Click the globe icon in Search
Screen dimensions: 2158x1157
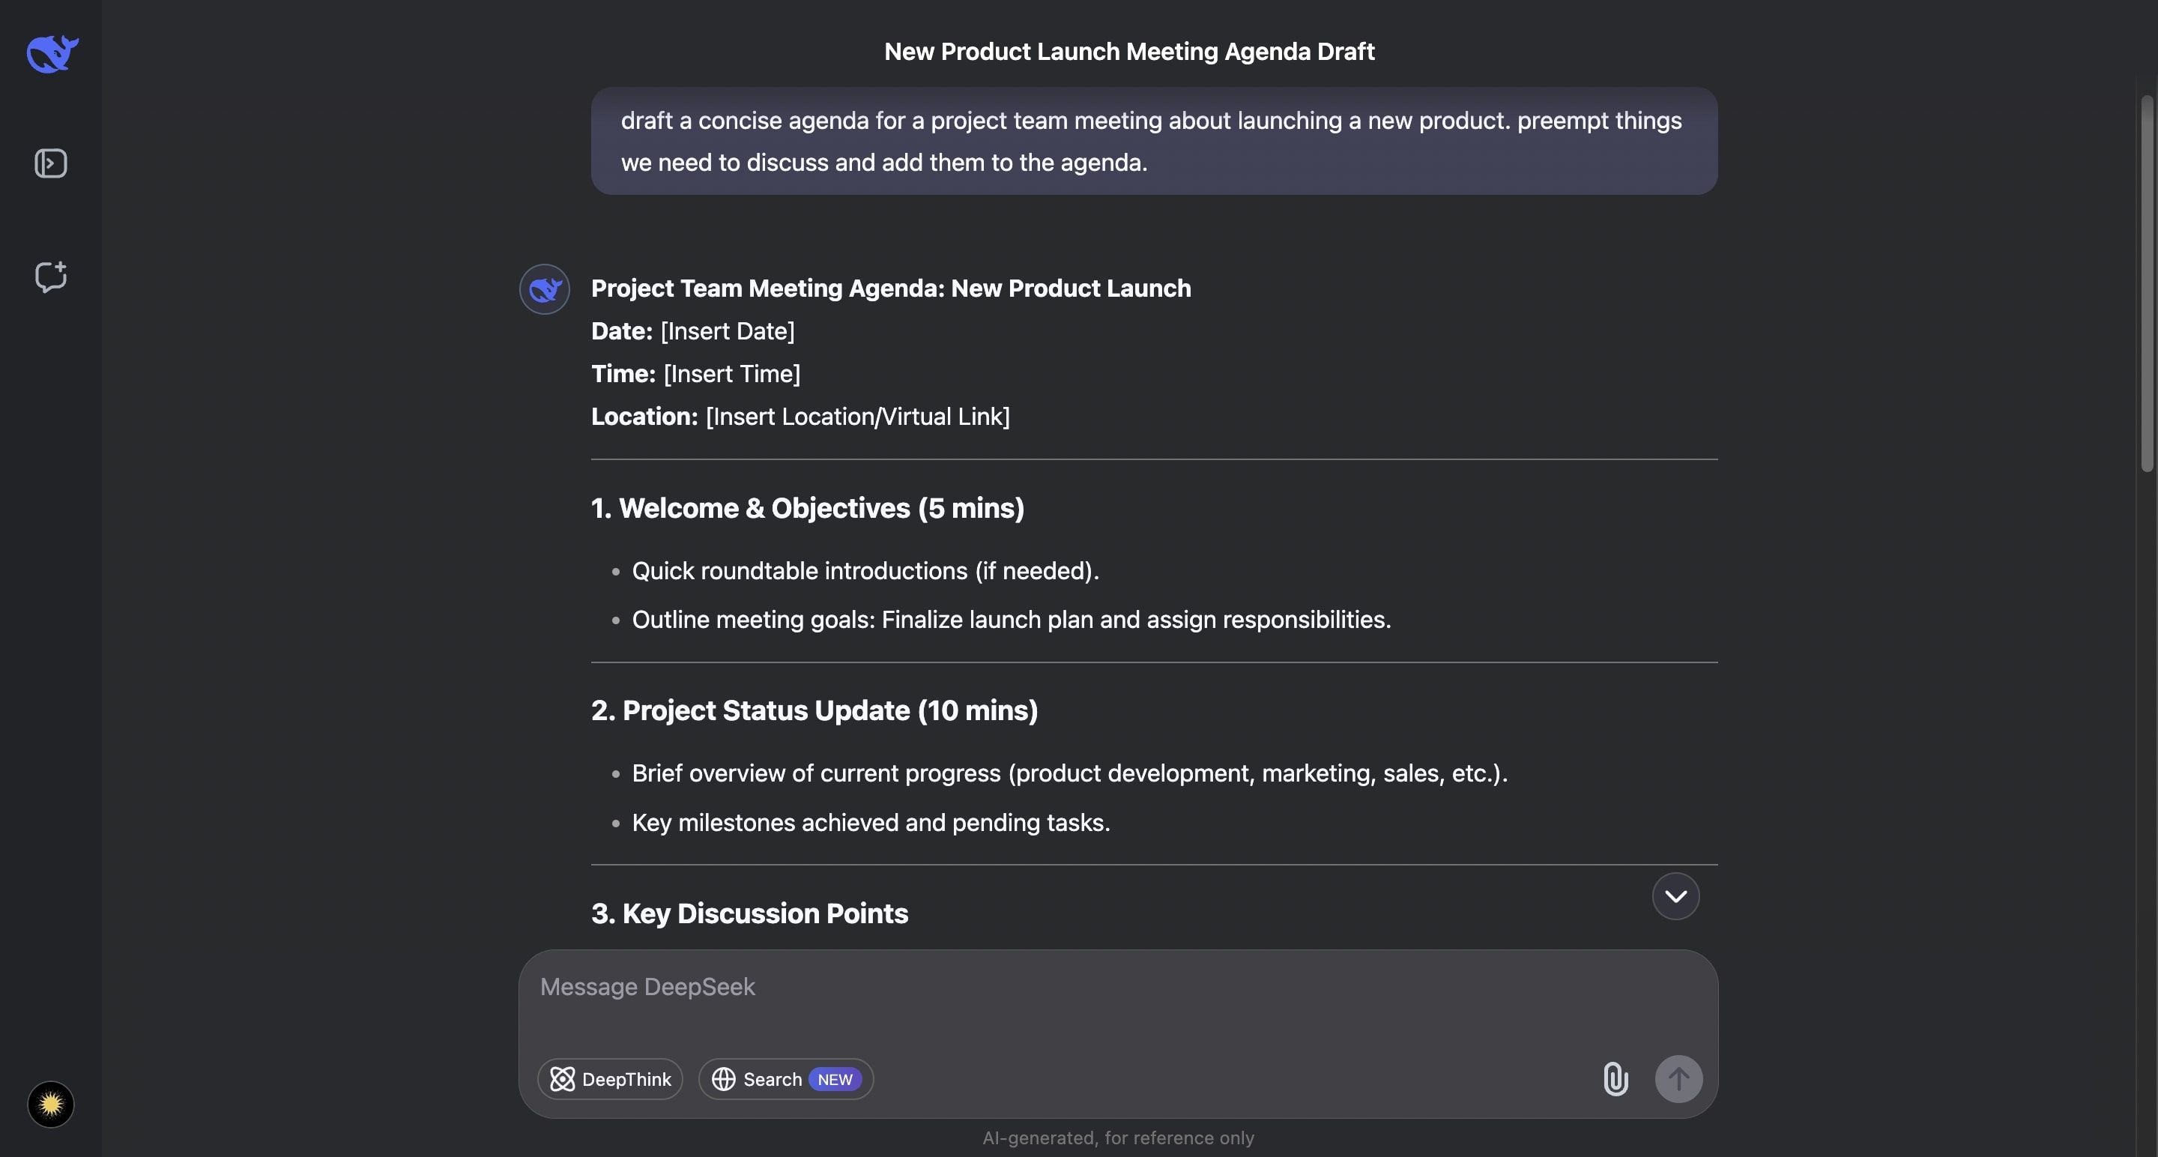coord(724,1079)
